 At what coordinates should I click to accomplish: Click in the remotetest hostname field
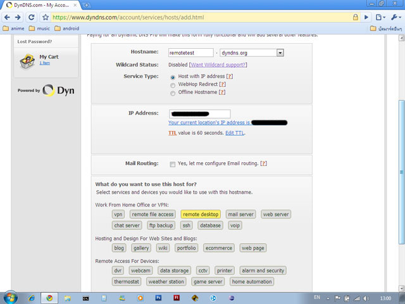(x=190, y=53)
